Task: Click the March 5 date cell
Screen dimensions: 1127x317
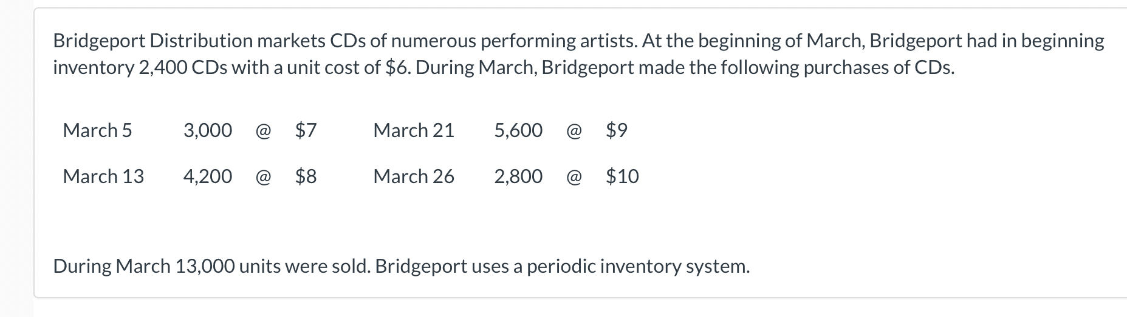Action: 97,130
